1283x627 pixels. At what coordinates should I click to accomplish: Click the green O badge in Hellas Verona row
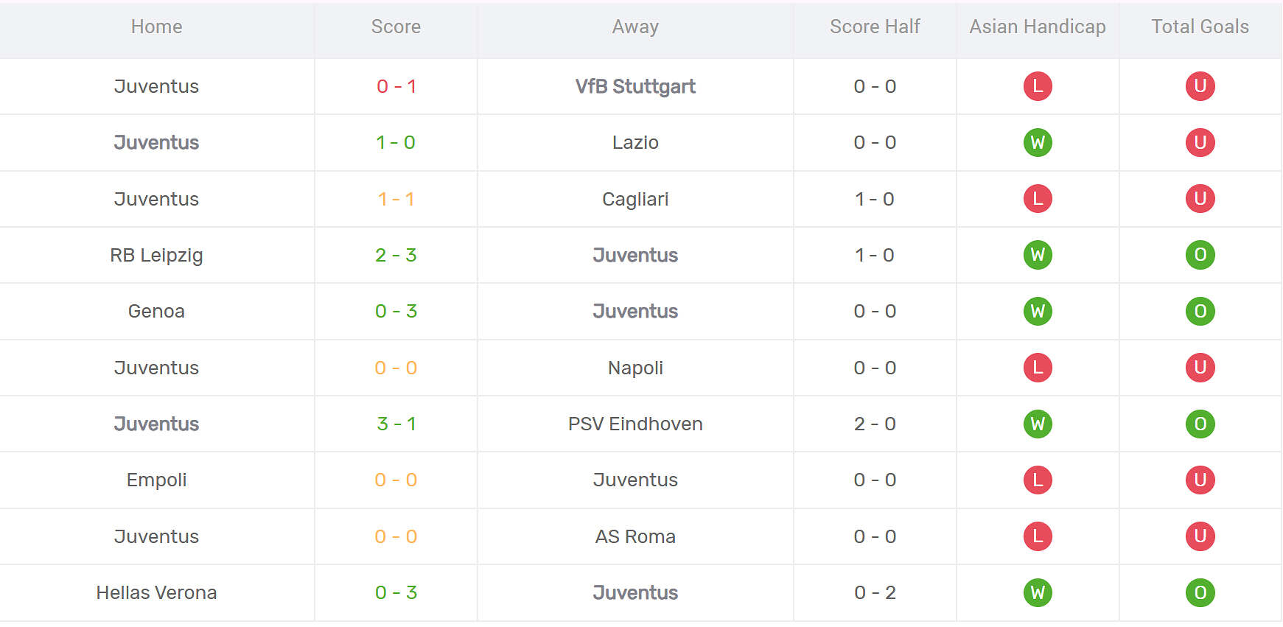click(1200, 592)
